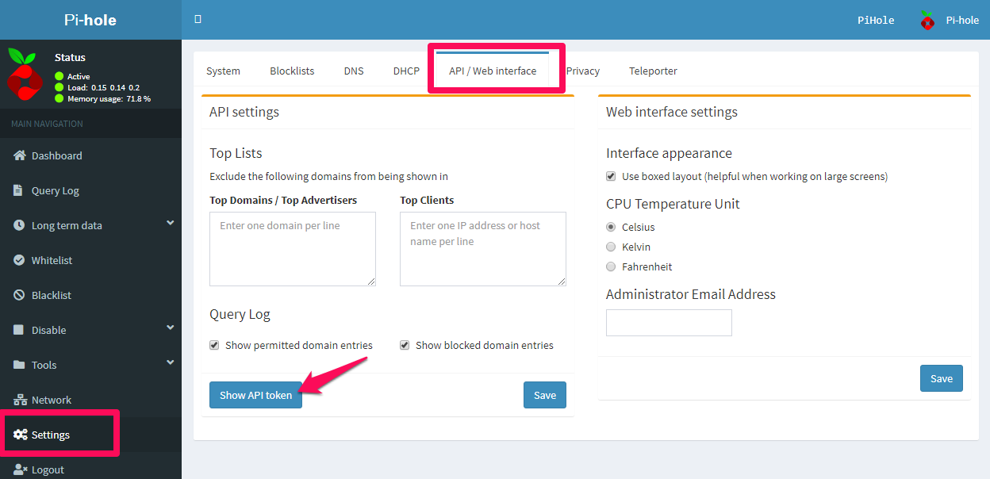Select the Celsius temperature unit
The height and width of the screenshot is (479, 990).
point(611,227)
